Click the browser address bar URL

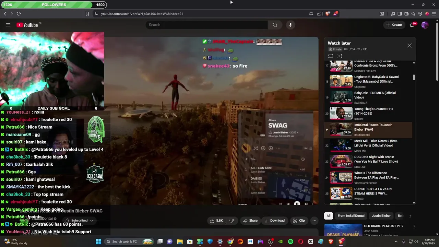(x=142, y=14)
